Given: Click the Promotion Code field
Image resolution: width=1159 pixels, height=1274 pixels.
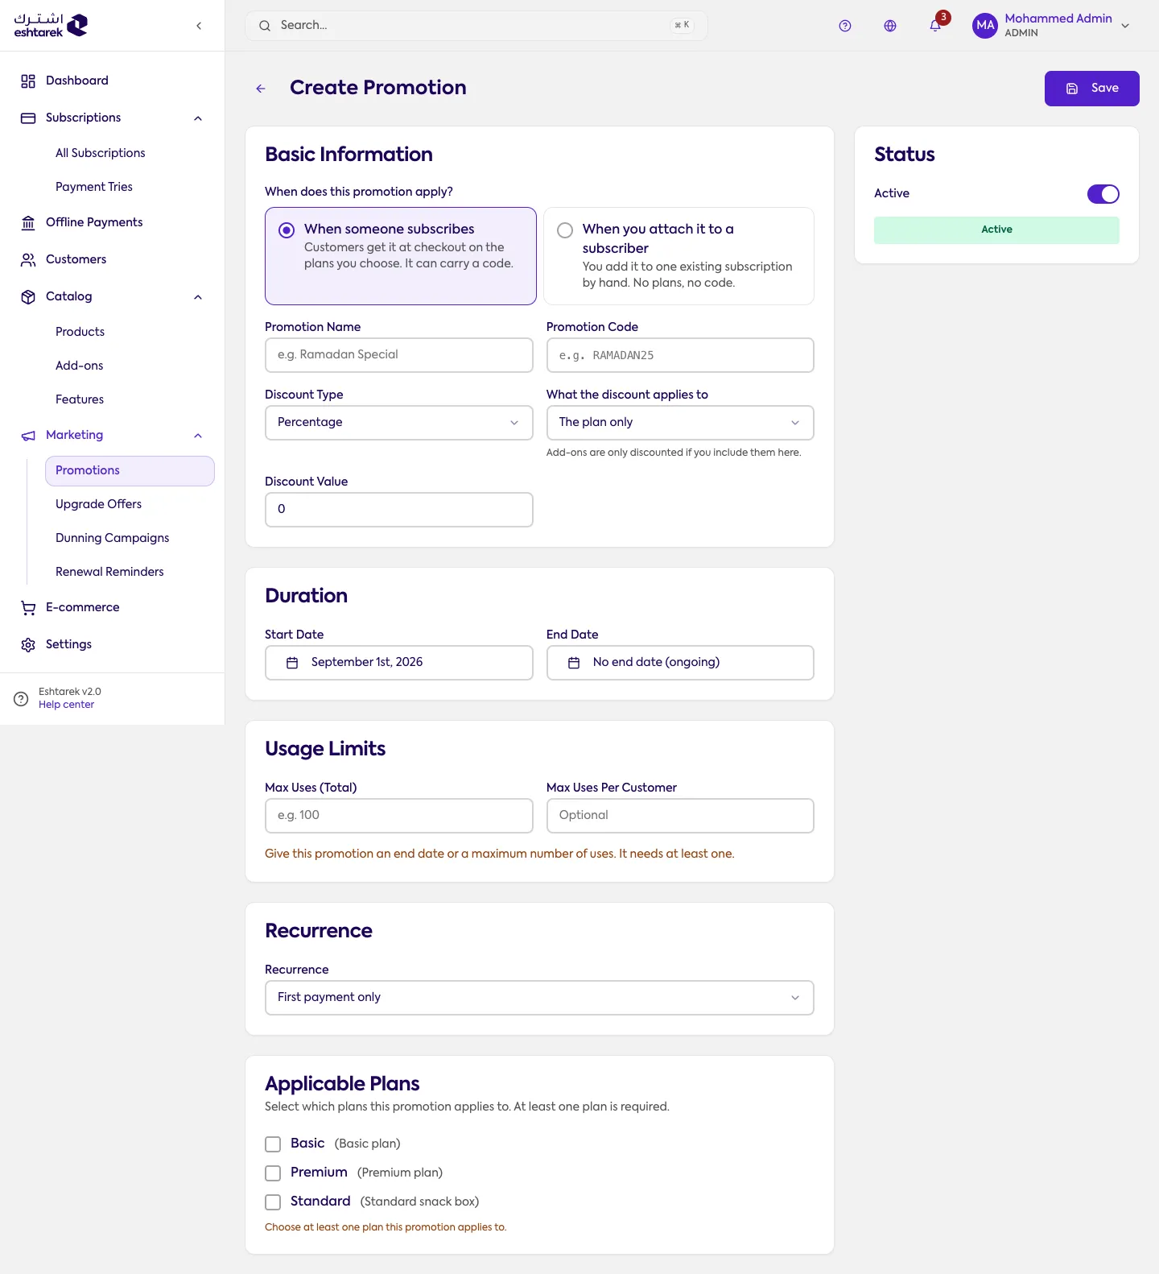Looking at the screenshot, I should click(680, 355).
